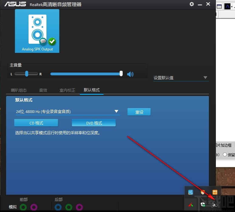The width and height of the screenshot is (235, 212).
Task: Click the table grid icon in background window
Action: (x=219, y=7)
